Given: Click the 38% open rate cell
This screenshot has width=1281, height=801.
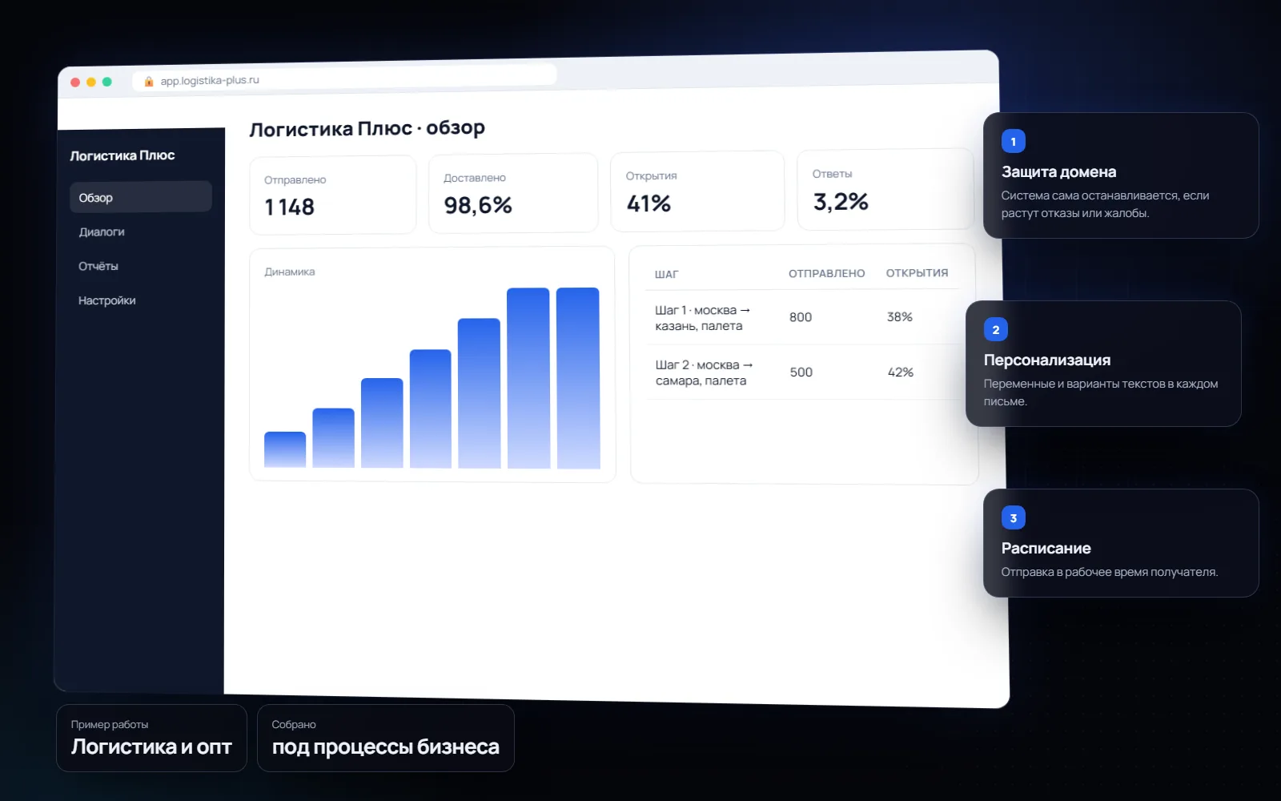Looking at the screenshot, I should (x=900, y=317).
